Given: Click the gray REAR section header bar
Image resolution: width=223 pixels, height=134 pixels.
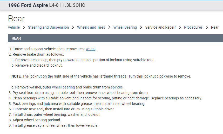Looking at the screenshot, I should tap(115, 38).
